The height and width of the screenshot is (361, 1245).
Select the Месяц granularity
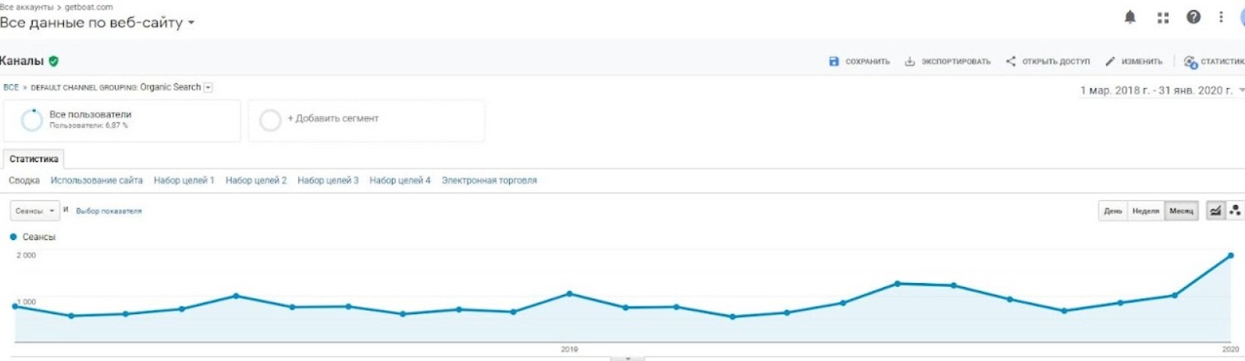(1181, 211)
